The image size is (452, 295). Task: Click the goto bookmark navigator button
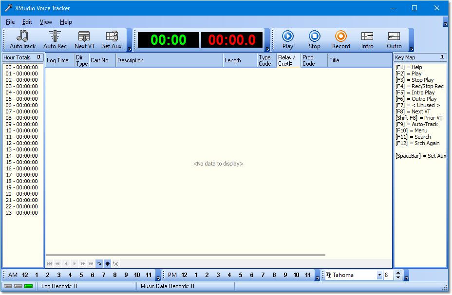[115, 263]
